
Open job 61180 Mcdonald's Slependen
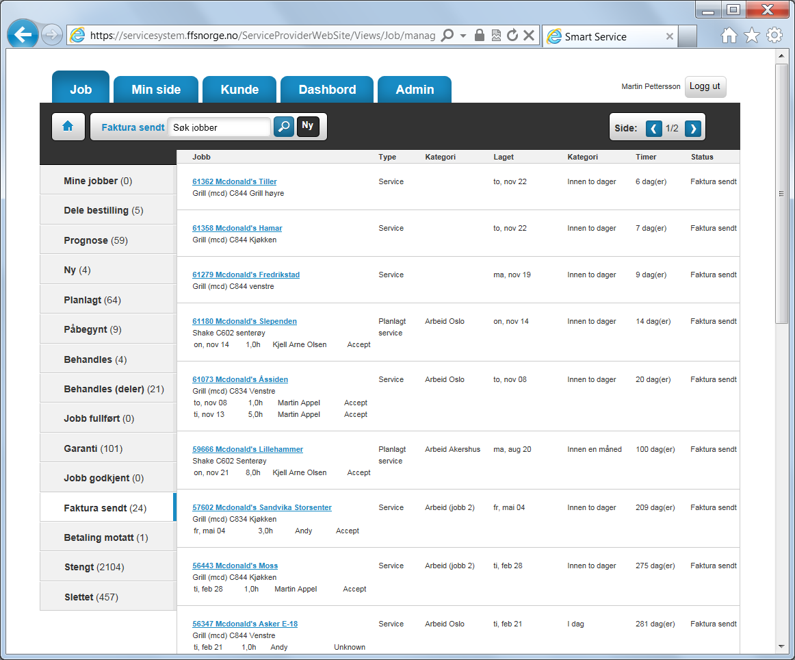pos(244,321)
